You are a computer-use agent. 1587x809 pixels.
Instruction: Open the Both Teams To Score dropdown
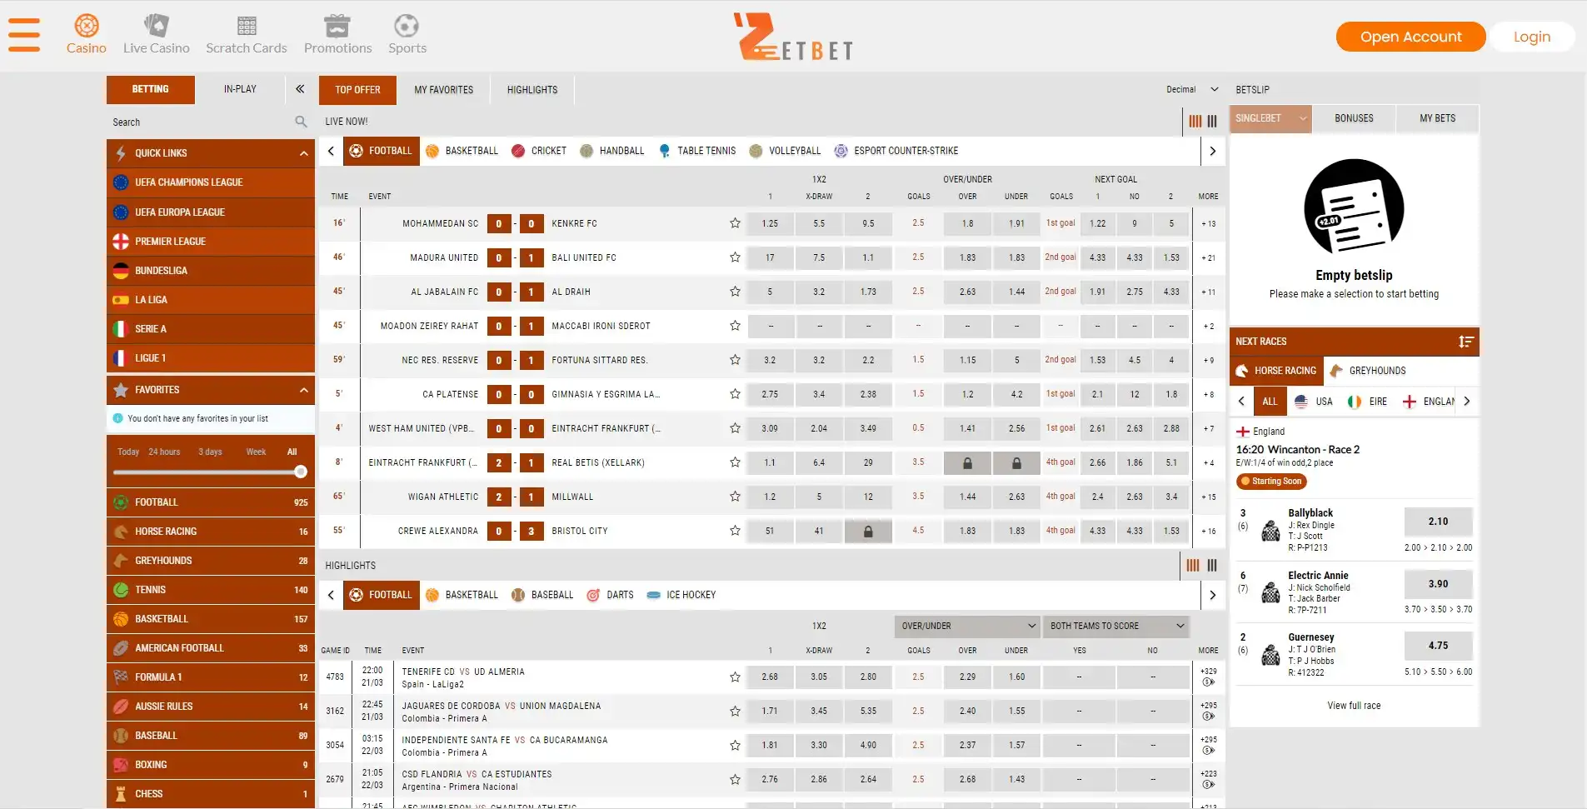tap(1116, 626)
